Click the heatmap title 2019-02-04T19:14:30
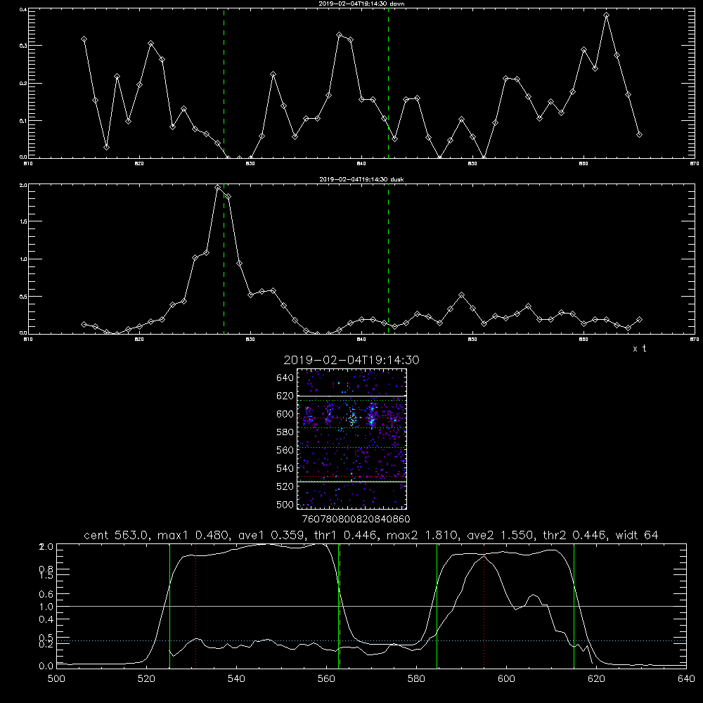 (351, 360)
